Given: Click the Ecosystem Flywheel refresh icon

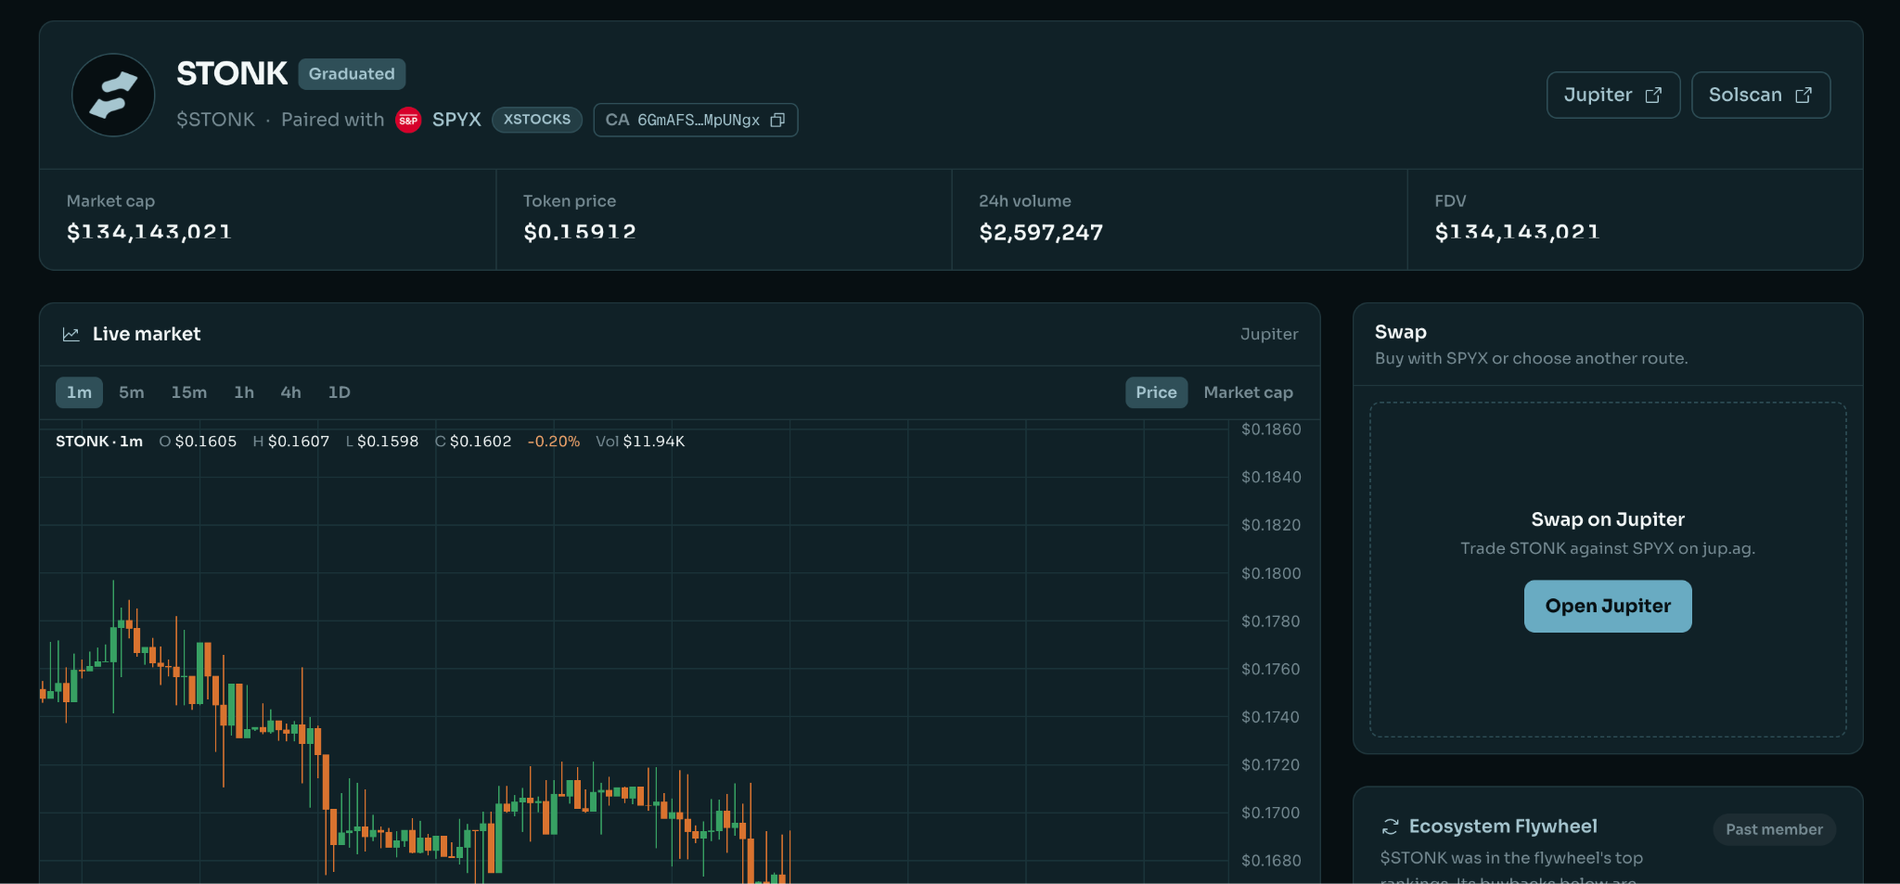Looking at the screenshot, I should click(x=1390, y=826).
